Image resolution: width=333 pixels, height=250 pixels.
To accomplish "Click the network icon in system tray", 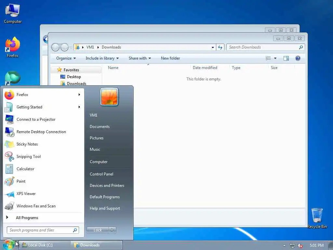I will (292, 245).
